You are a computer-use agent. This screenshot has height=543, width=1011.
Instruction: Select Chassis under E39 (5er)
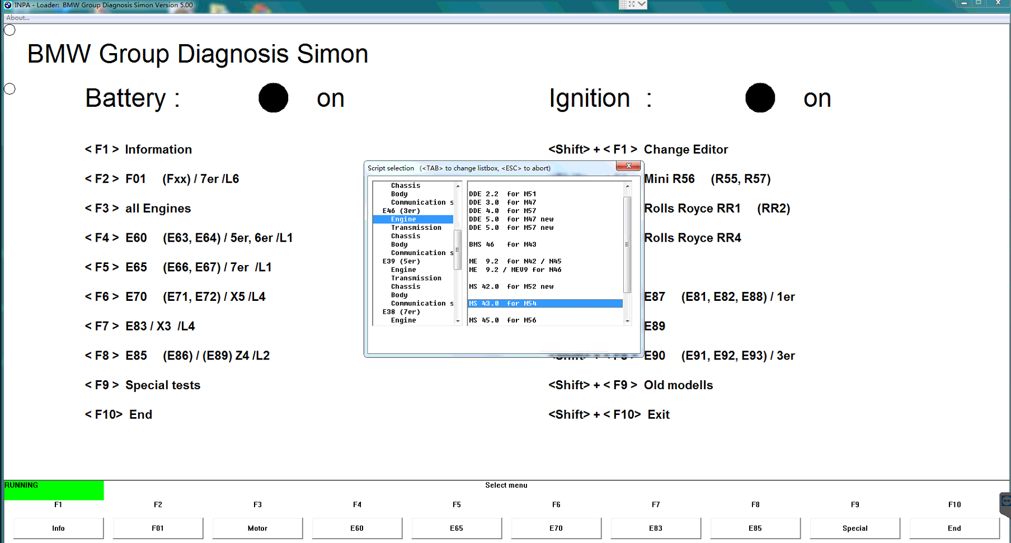point(406,286)
